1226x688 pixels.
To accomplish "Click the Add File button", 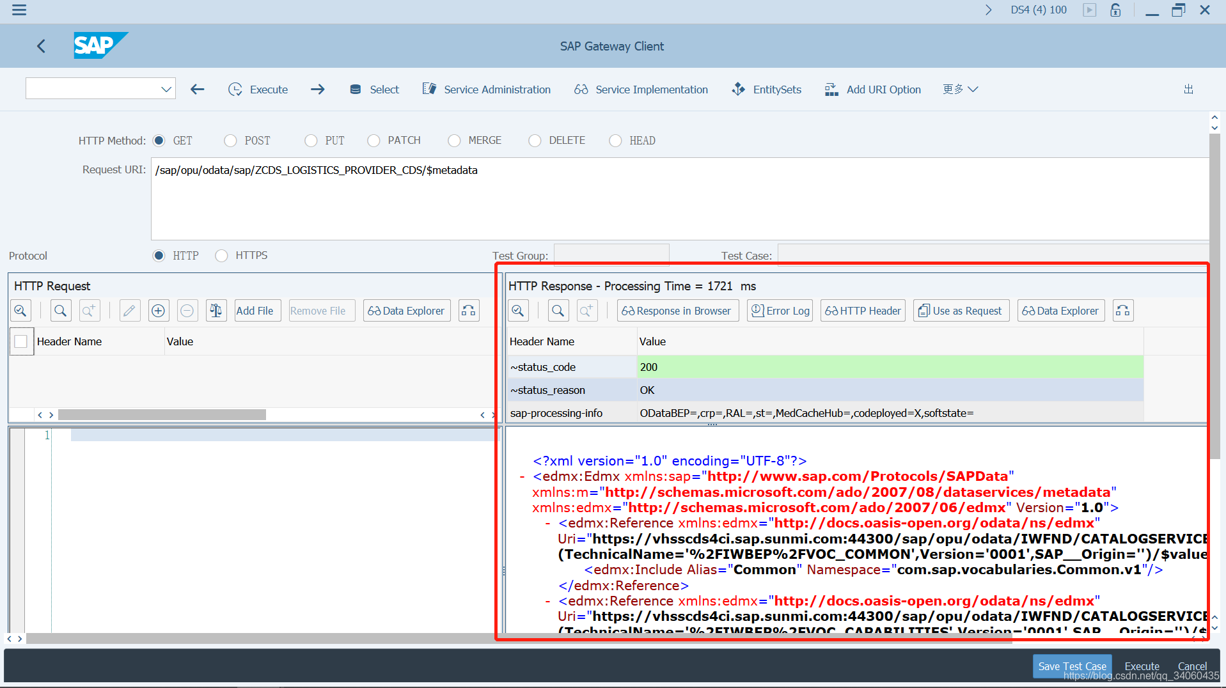I will (257, 310).
